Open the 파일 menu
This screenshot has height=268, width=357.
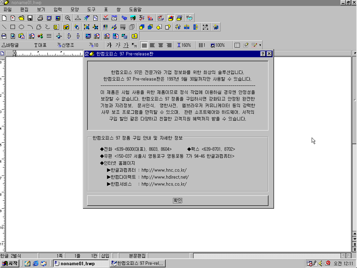(8, 9)
